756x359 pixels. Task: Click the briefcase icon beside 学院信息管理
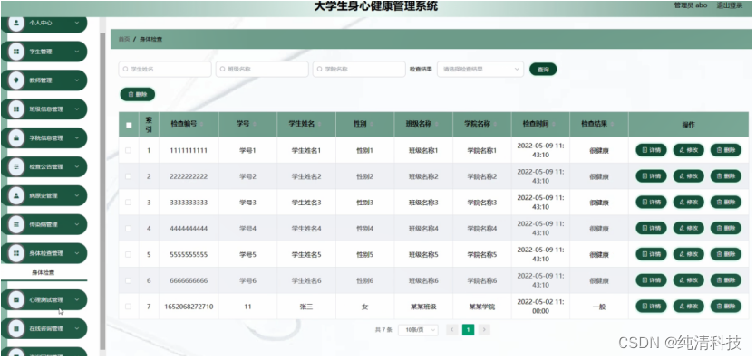tap(16, 138)
